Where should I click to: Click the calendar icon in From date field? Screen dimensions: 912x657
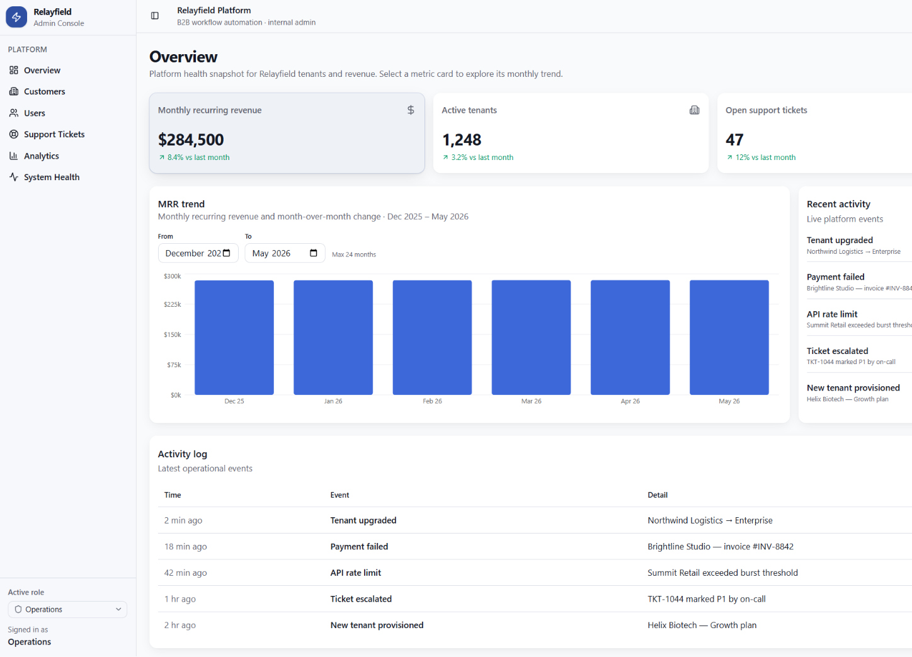coord(227,253)
